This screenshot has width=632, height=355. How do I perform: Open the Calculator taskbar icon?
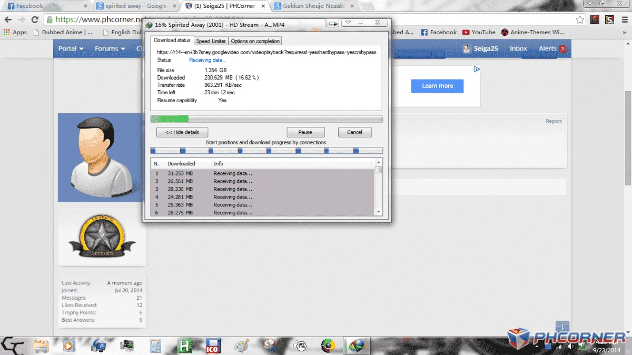pos(155,346)
